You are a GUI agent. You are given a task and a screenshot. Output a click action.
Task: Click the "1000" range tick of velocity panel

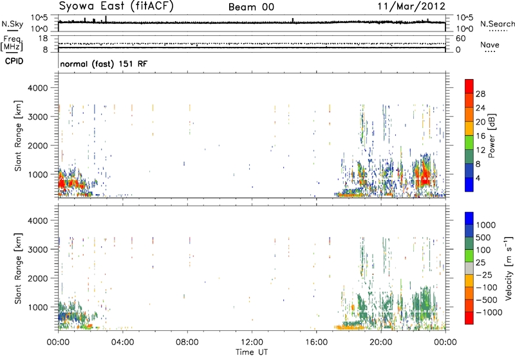[37, 307]
